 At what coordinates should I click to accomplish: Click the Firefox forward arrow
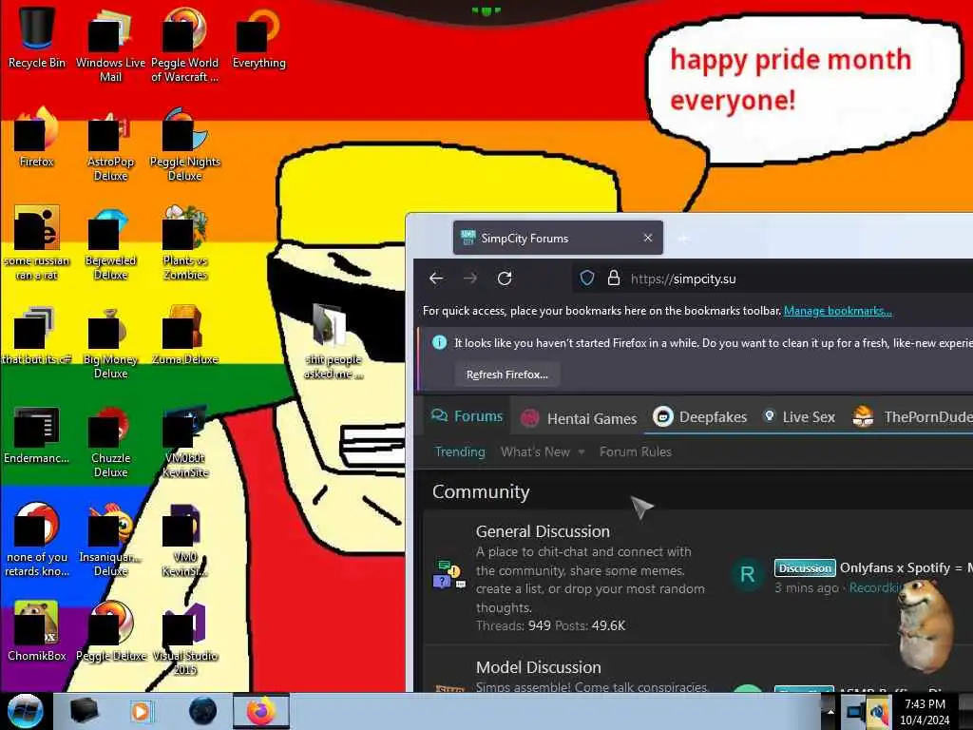(x=470, y=279)
